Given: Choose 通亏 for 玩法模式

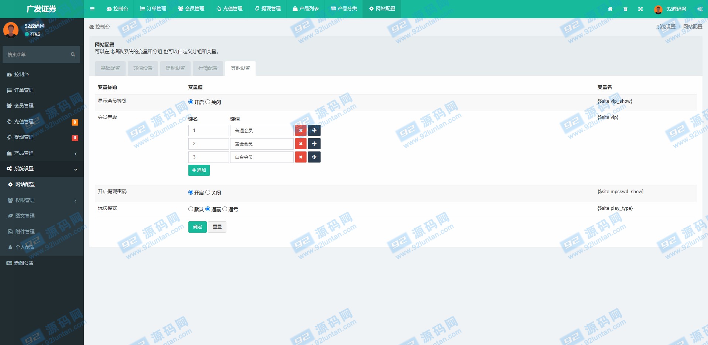Looking at the screenshot, I should (x=225, y=209).
